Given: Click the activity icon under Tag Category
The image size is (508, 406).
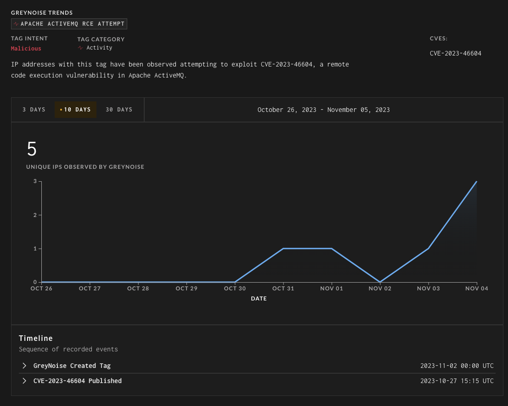Looking at the screenshot, I should pos(81,48).
